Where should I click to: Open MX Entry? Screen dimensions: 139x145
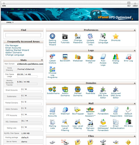tap(128, 122)
